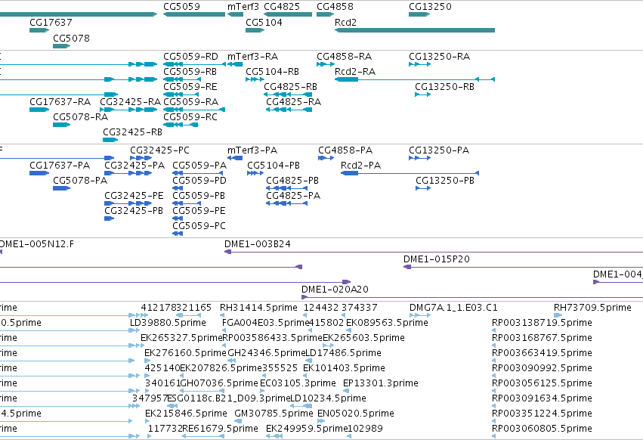Click protein CG32425-PE

click(128, 203)
